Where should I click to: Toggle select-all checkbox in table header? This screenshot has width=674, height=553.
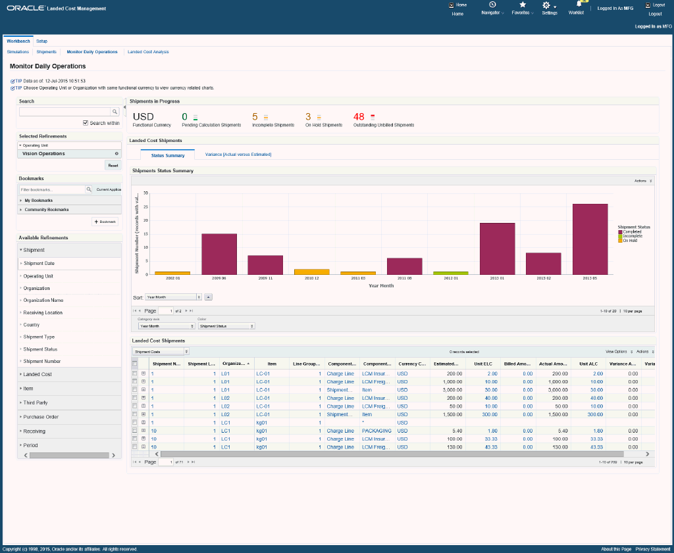pyautogui.click(x=134, y=363)
